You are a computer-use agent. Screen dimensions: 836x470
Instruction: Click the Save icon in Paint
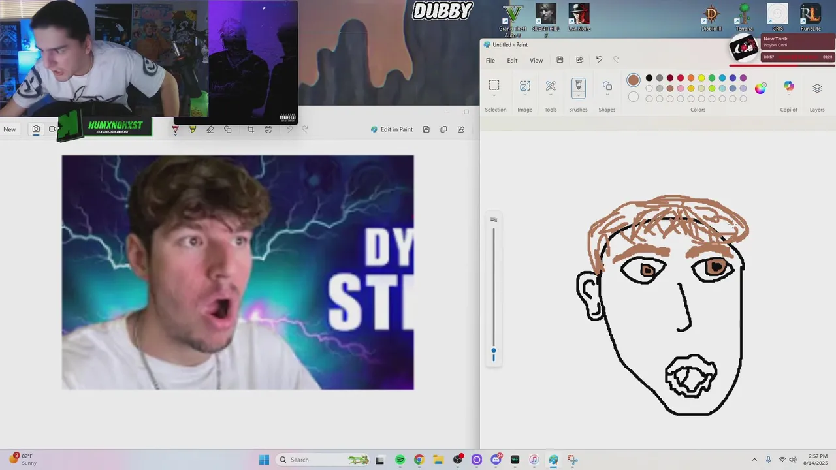(x=560, y=60)
